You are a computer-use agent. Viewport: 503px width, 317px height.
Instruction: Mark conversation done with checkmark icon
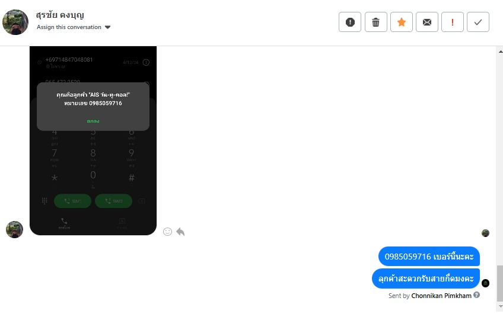click(478, 22)
